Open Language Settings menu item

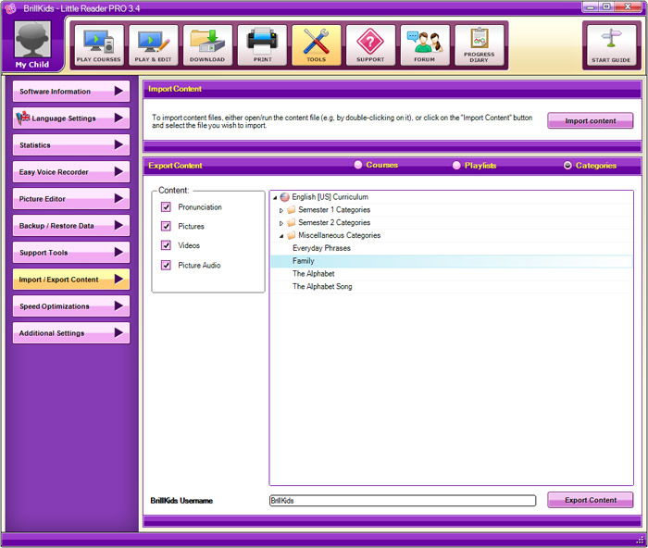(x=71, y=118)
